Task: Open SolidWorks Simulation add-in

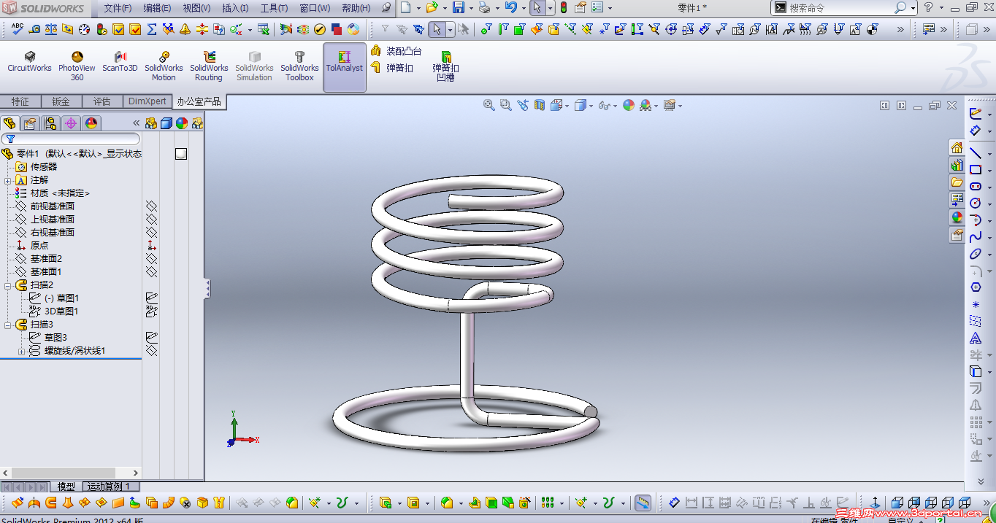Action: point(254,66)
